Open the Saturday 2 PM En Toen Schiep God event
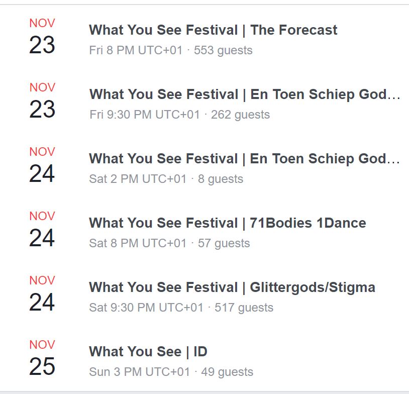Image resolution: width=409 pixels, height=394 pixels. pyautogui.click(x=244, y=159)
